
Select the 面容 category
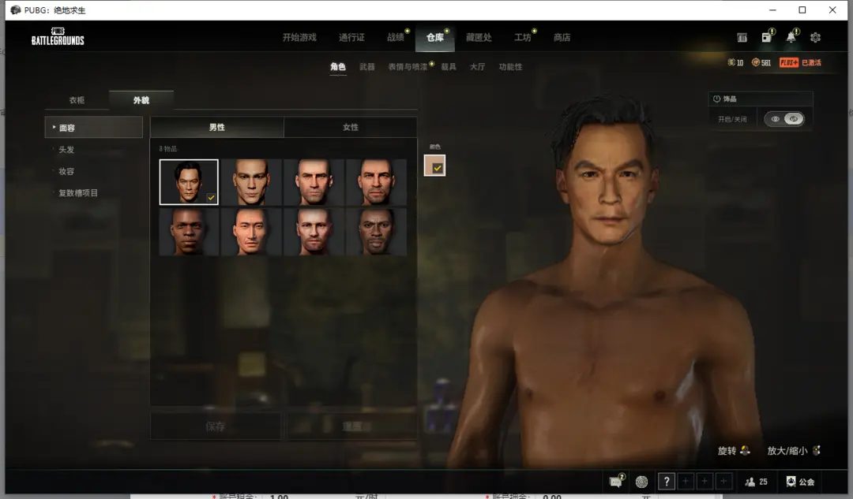pos(93,128)
